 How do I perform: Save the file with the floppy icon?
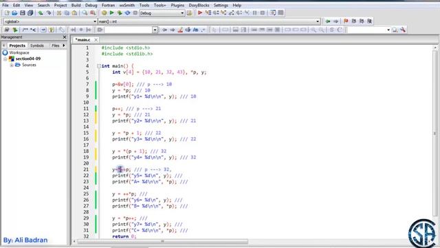coord(23,13)
